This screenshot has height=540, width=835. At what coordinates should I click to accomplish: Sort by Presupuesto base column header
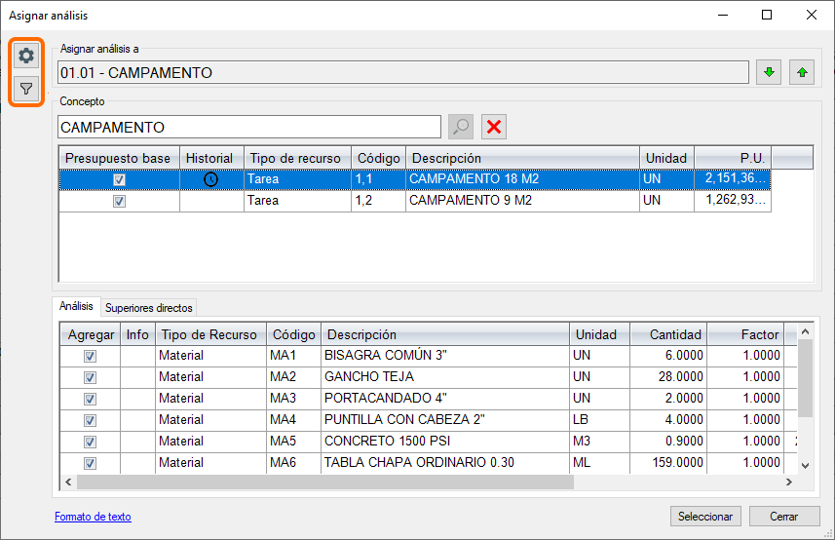click(x=119, y=158)
